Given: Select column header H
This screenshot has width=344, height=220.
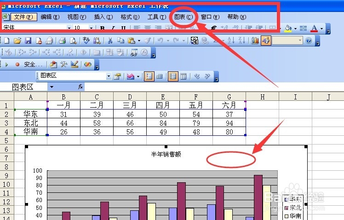Looking at the screenshot, I should (263, 97).
